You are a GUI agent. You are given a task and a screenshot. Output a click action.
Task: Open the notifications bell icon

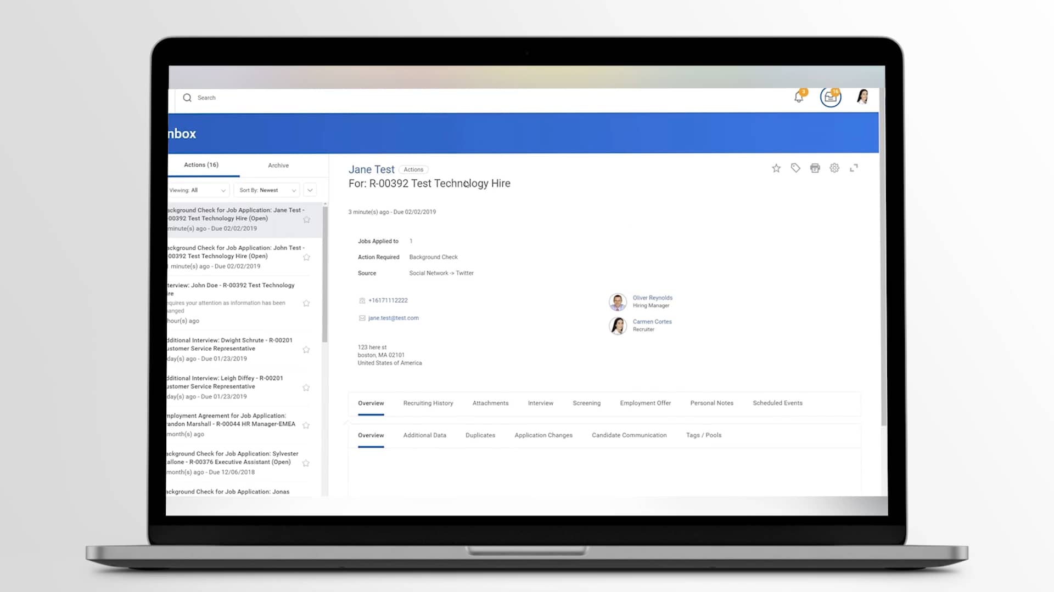(799, 96)
